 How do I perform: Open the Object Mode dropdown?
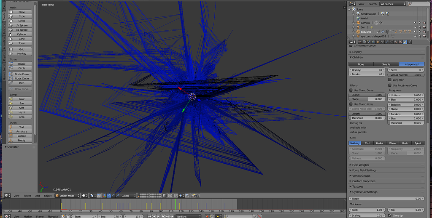coord(67,195)
